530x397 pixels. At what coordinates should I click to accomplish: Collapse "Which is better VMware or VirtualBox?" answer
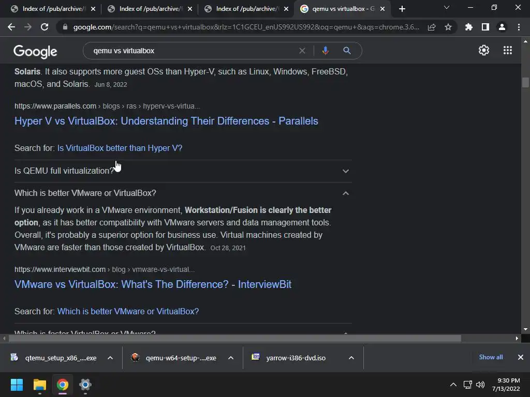pyautogui.click(x=183, y=193)
